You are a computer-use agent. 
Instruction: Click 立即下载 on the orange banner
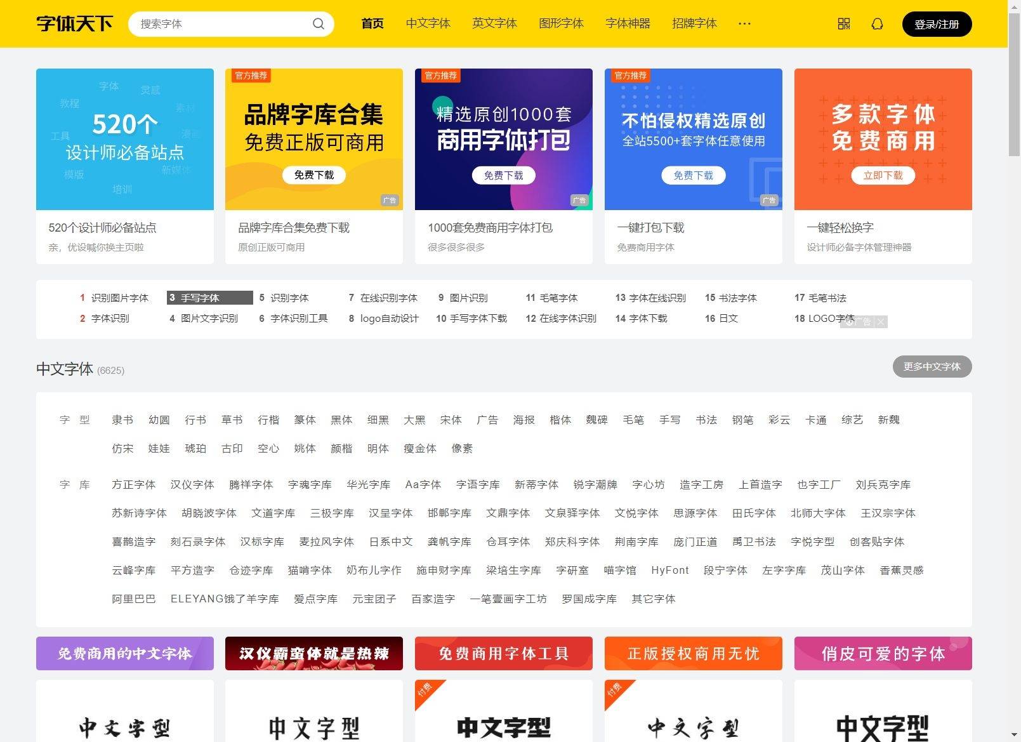883,175
